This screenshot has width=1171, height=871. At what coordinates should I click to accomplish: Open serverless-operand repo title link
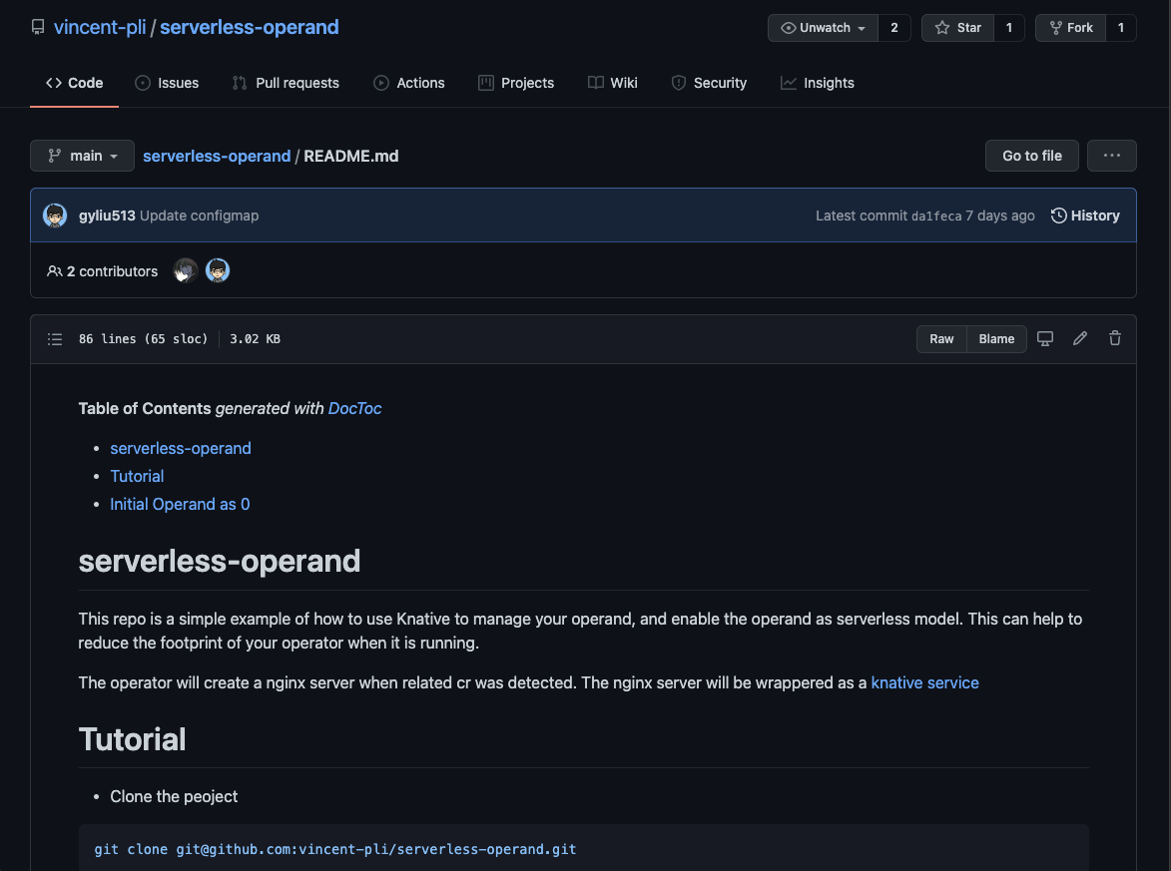pos(250,28)
